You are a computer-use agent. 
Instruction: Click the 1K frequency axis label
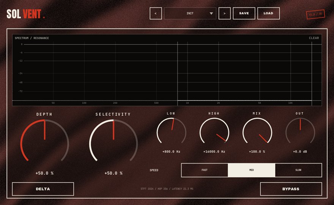tap(187, 103)
